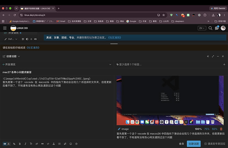Select the LINUX DO browser tab
Viewport: 228px width, 148px height.
pos(37,9)
